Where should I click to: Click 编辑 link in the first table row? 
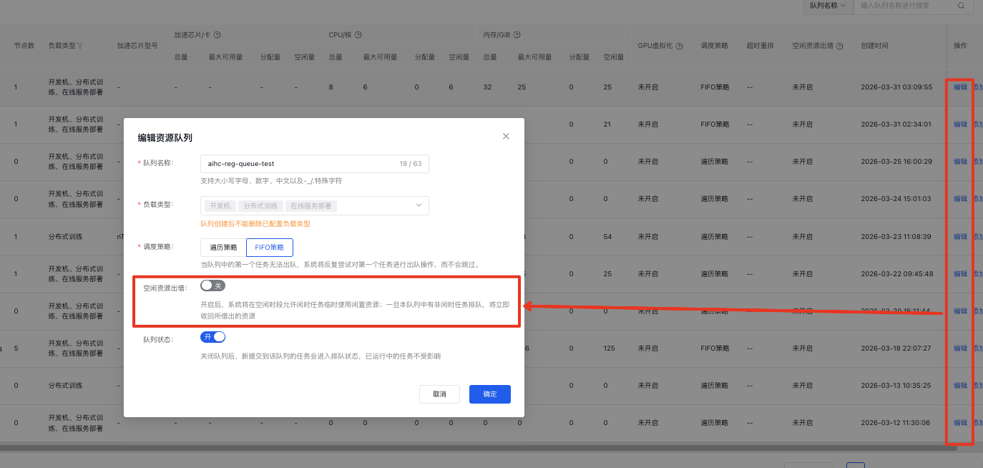(959, 87)
